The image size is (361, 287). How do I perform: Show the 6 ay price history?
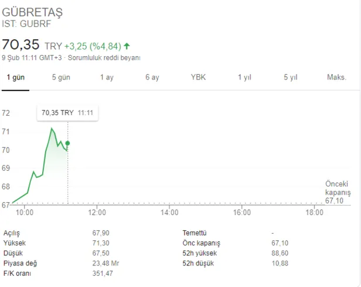coord(152,78)
